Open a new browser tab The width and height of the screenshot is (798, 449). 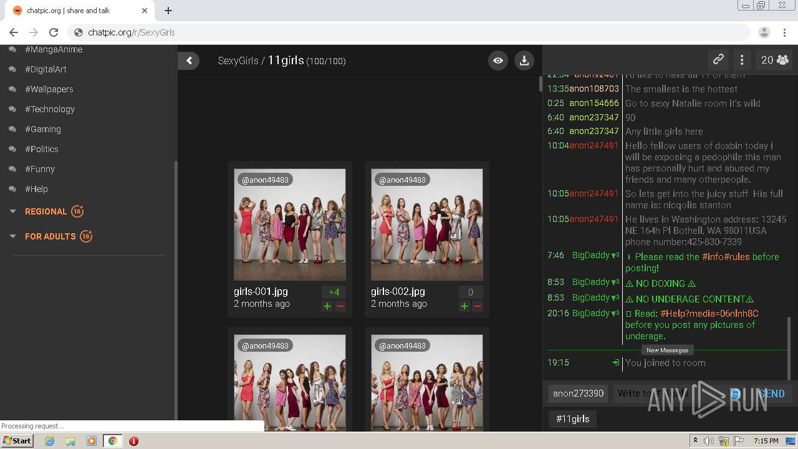click(168, 11)
